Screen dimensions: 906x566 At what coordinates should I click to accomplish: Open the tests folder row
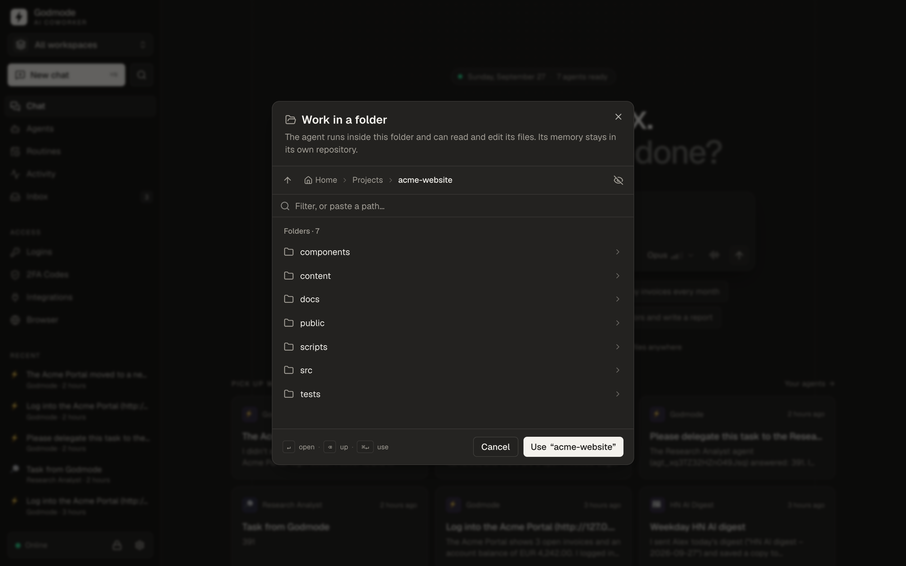pos(453,394)
